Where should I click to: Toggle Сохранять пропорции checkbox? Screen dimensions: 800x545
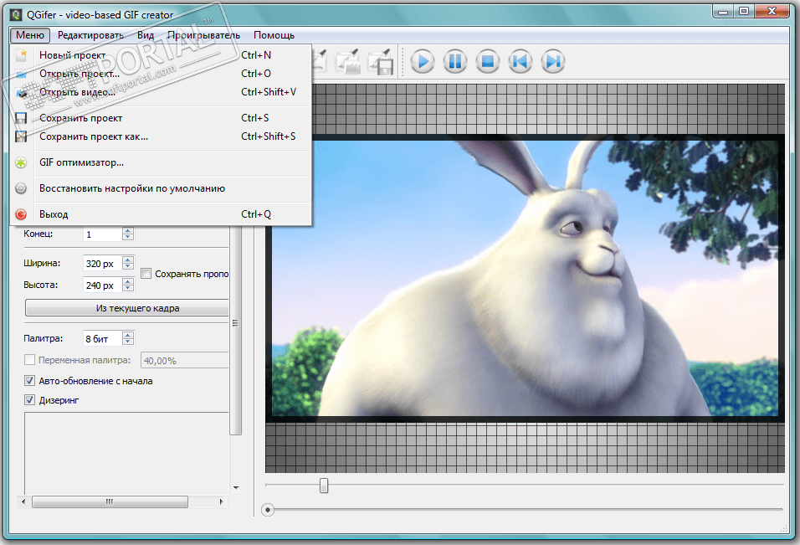pos(146,274)
